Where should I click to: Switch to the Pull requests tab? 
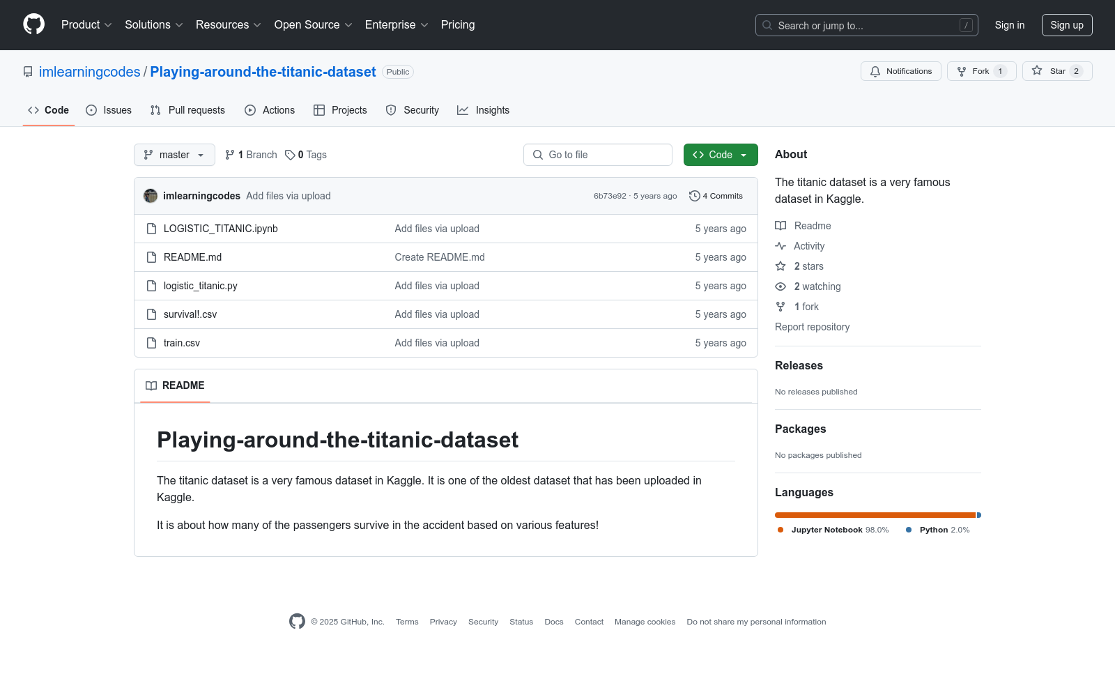pyautogui.click(x=187, y=110)
